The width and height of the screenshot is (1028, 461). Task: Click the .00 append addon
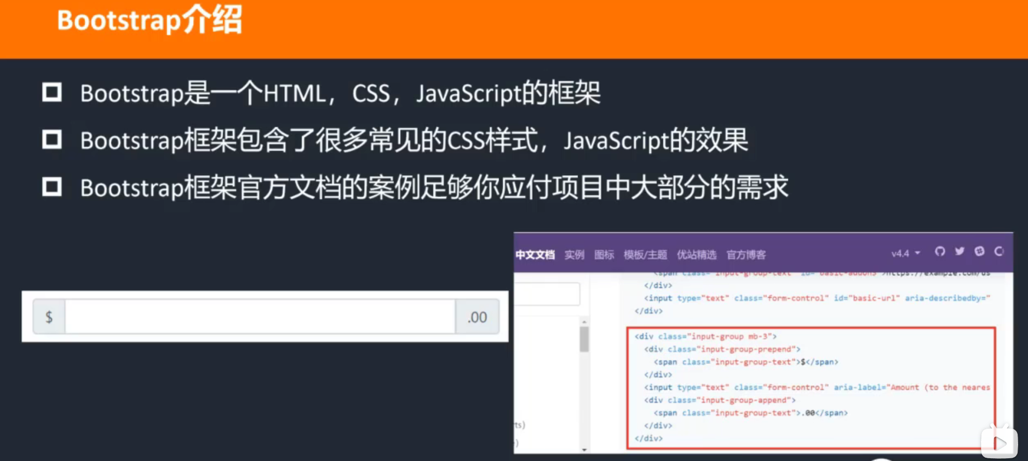(477, 316)
